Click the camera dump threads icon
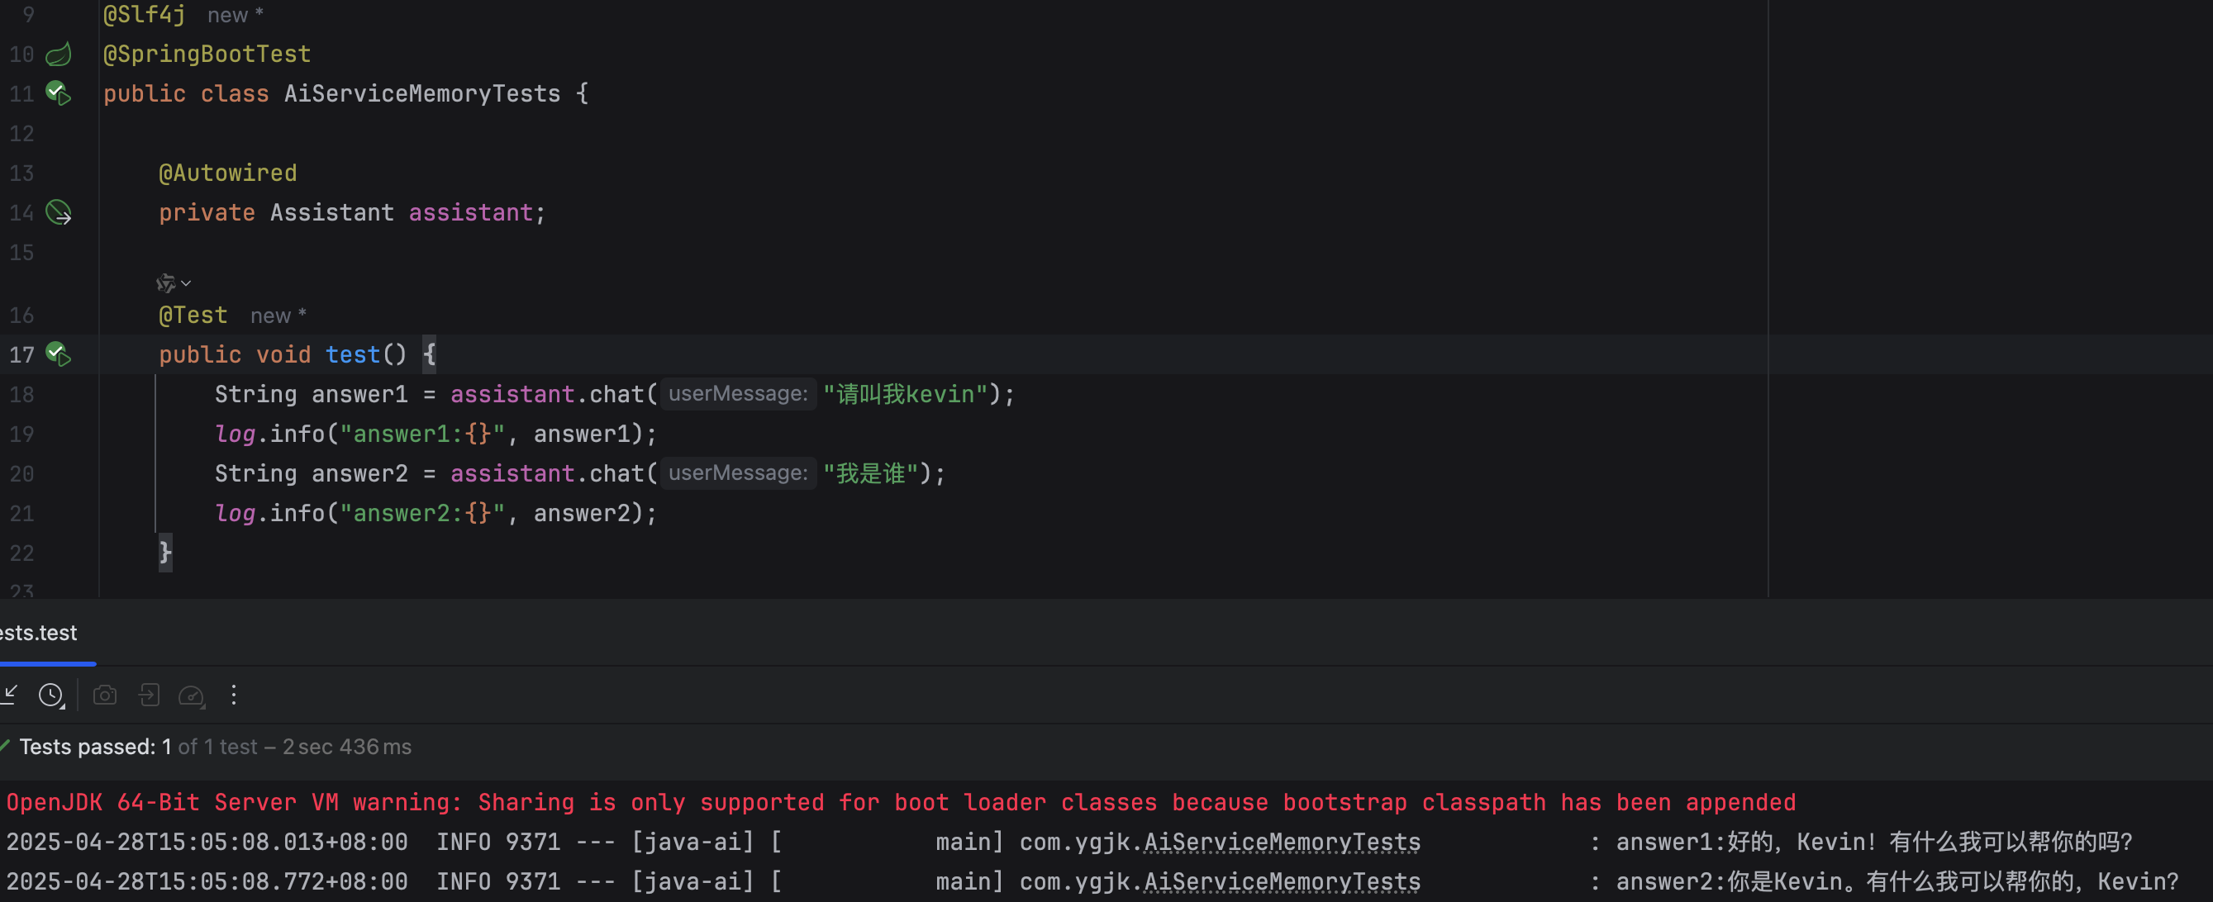This screenshot has height=902, width=2213. coord(105,695)
